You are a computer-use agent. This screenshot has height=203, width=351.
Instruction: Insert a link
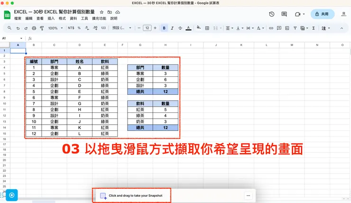tap(271, 28)
